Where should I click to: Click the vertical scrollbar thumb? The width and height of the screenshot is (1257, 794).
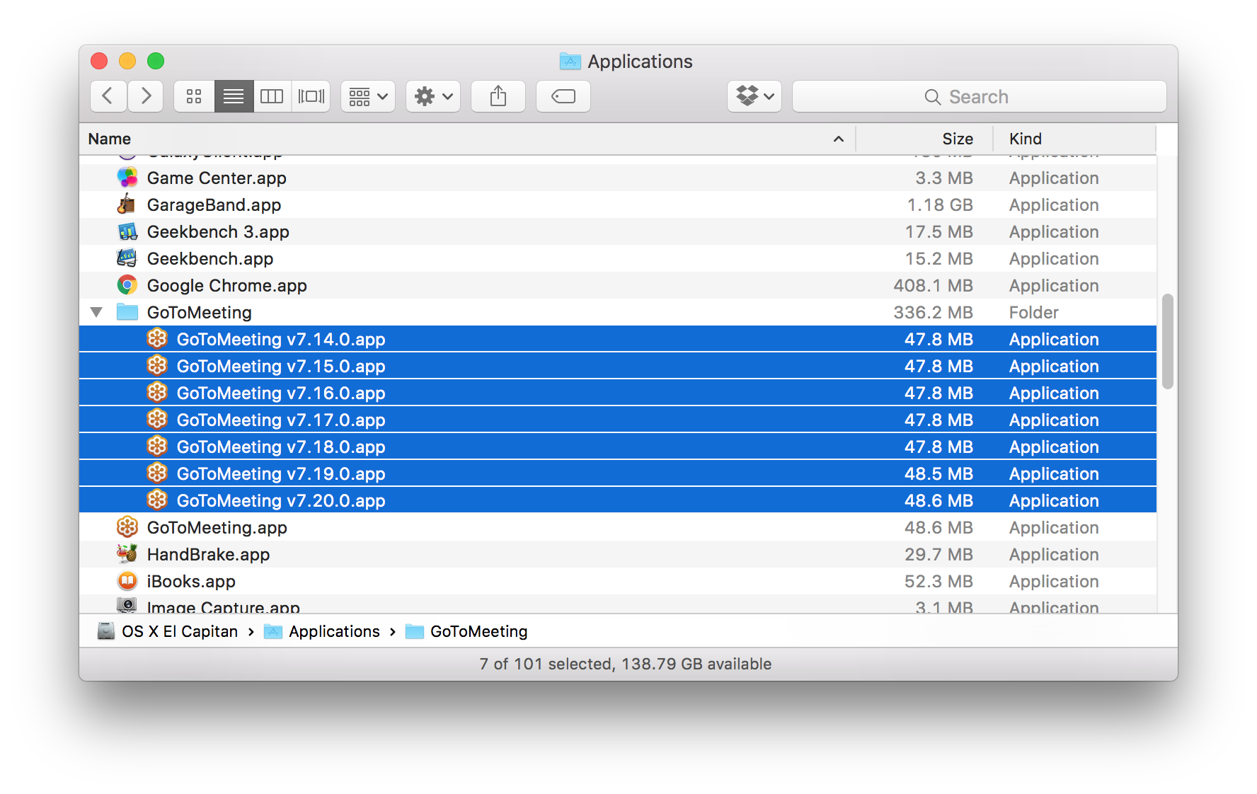[1168, 341]
